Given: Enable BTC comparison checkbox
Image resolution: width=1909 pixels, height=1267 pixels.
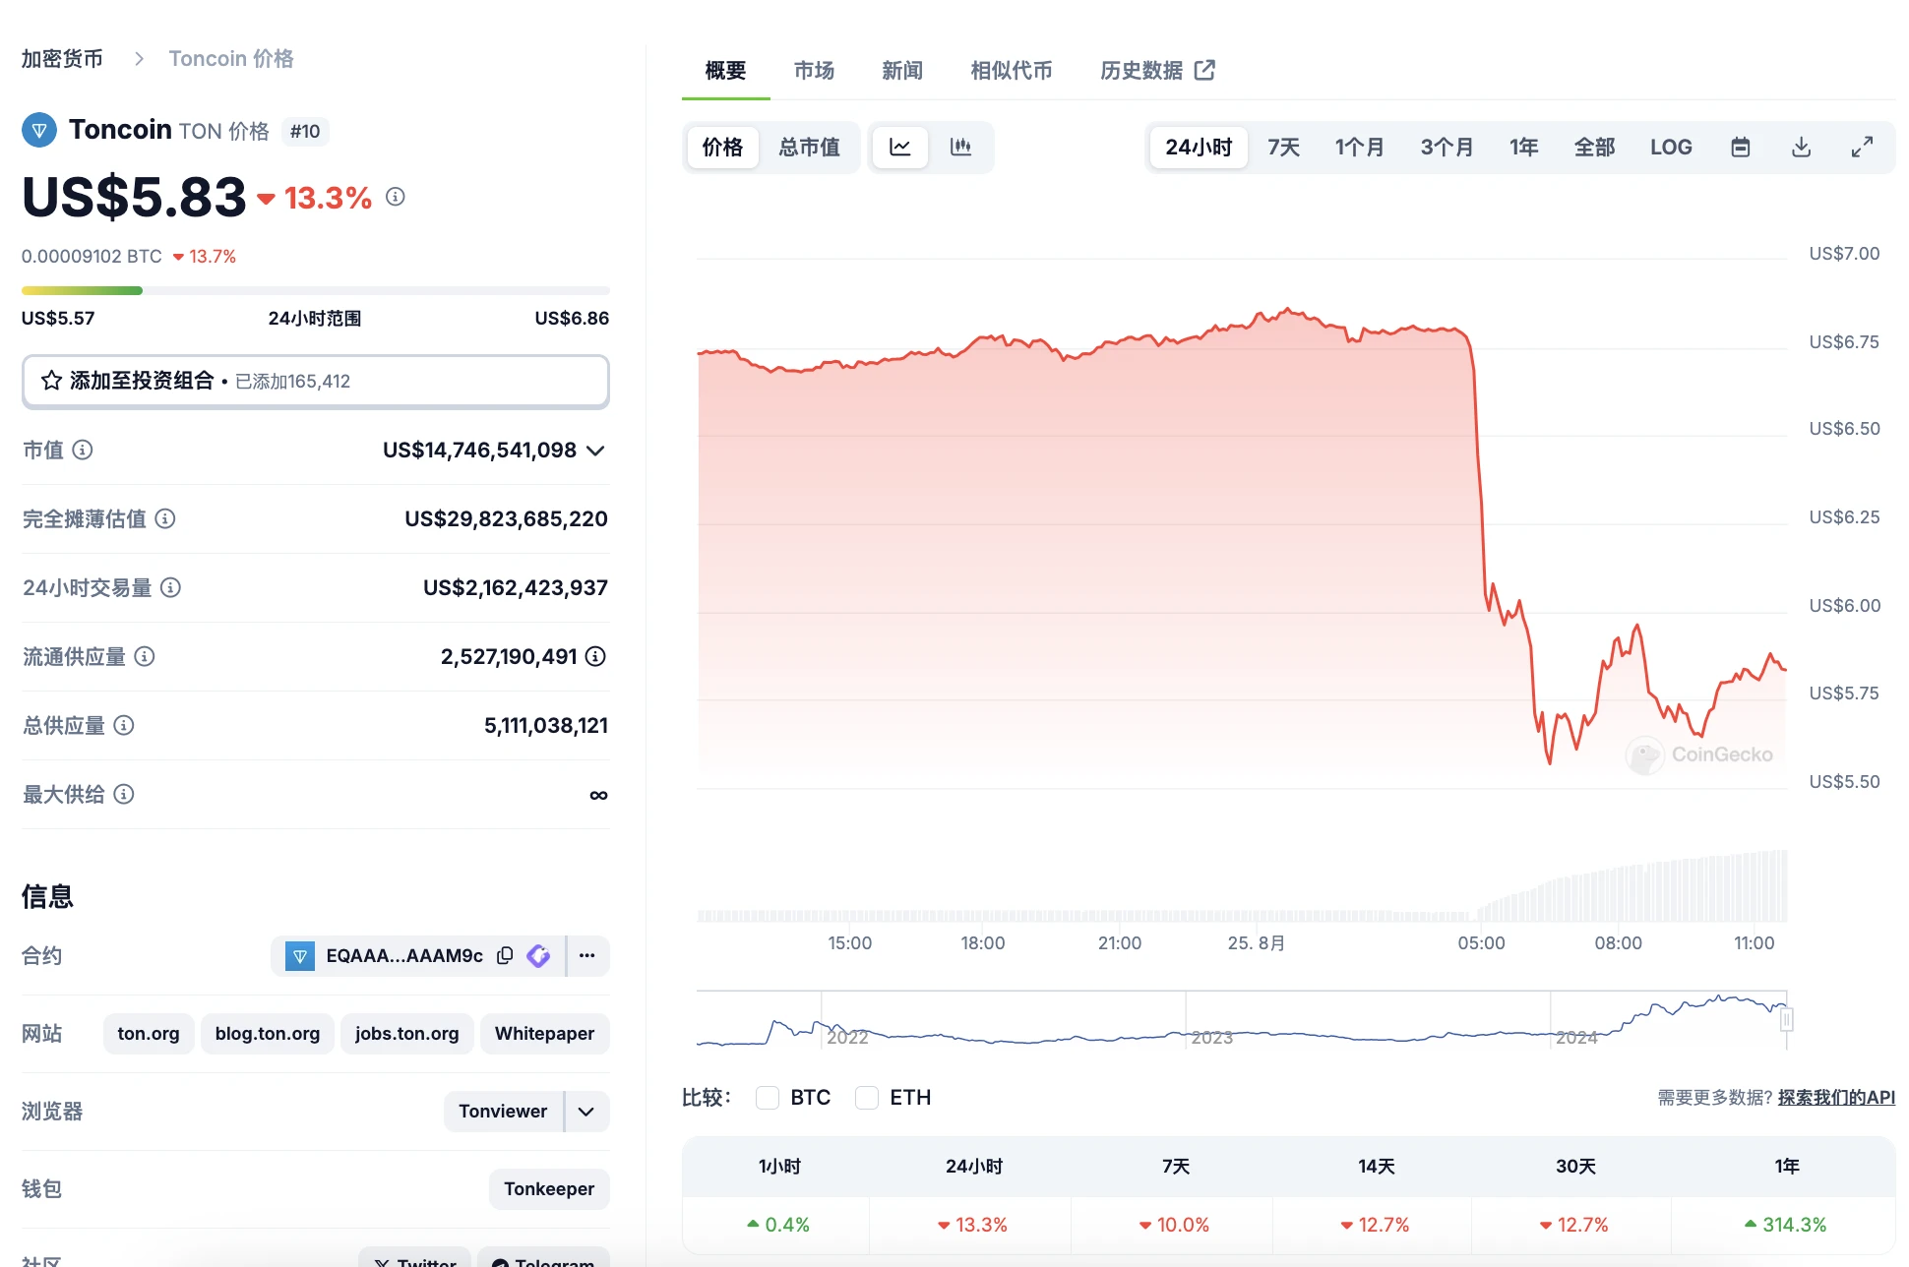Looking at the screenshot, I should tap(768, 1098).
